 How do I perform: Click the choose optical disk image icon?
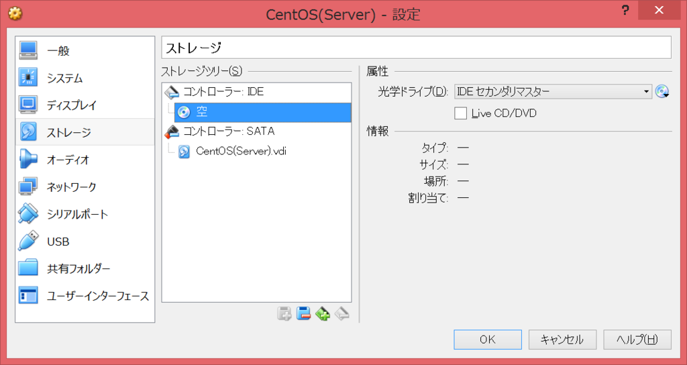(x=662, y=91)
